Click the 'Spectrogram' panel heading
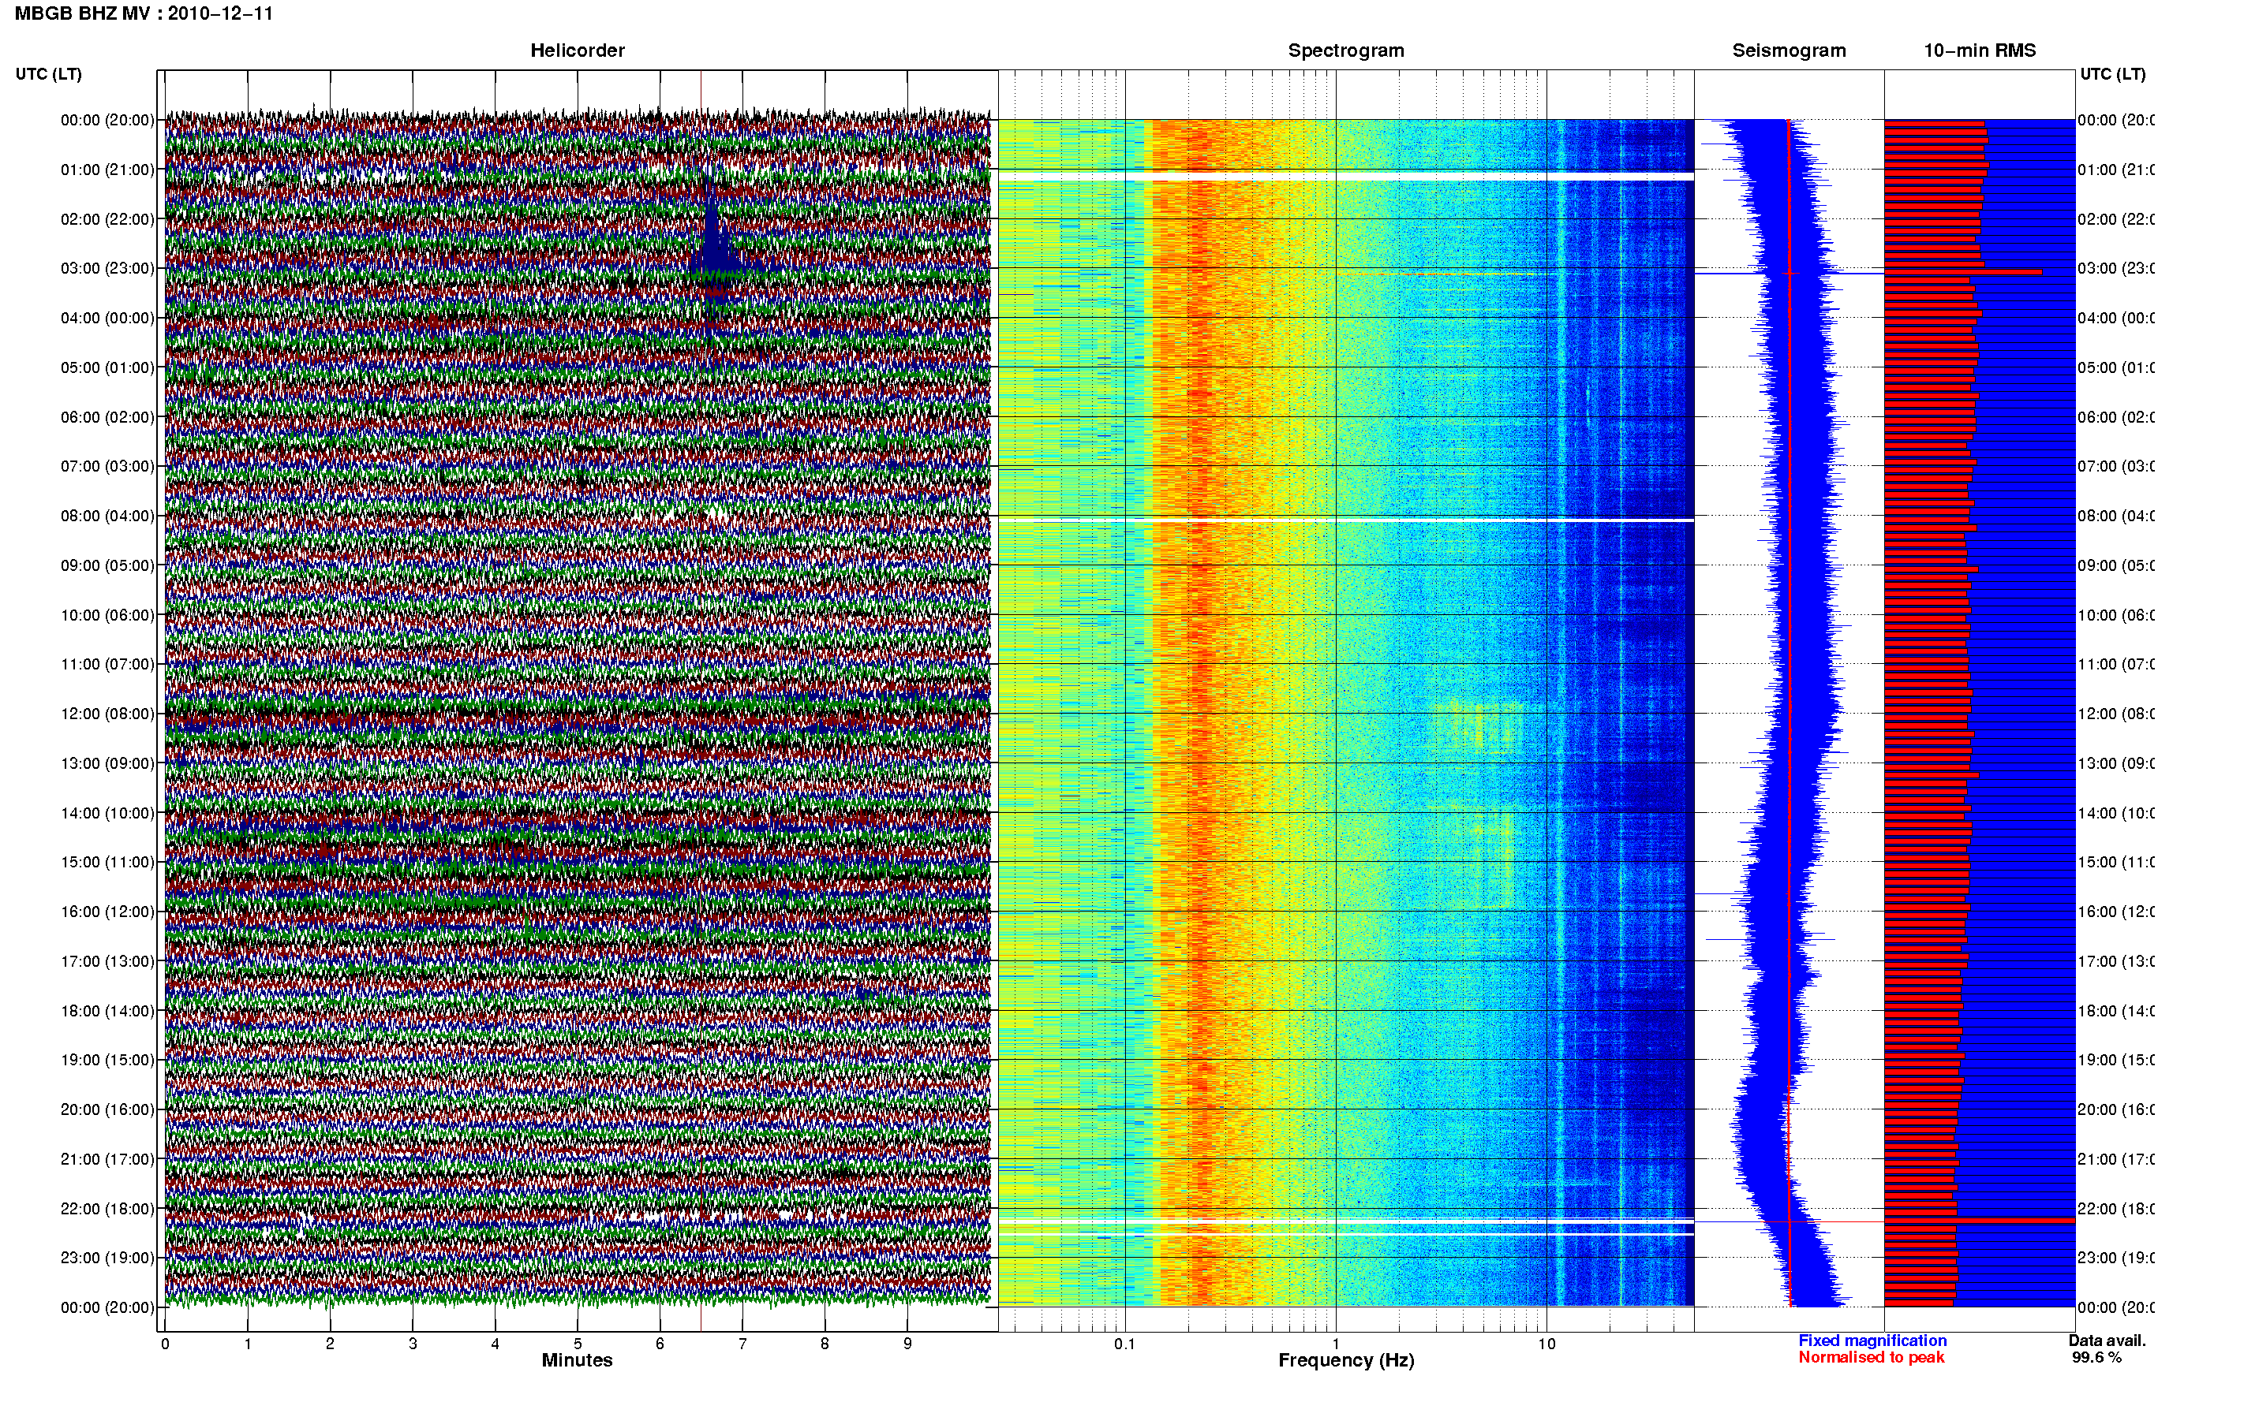Image resolution: width=2244 pixels, height=1402 pixels. [1346, 50]
